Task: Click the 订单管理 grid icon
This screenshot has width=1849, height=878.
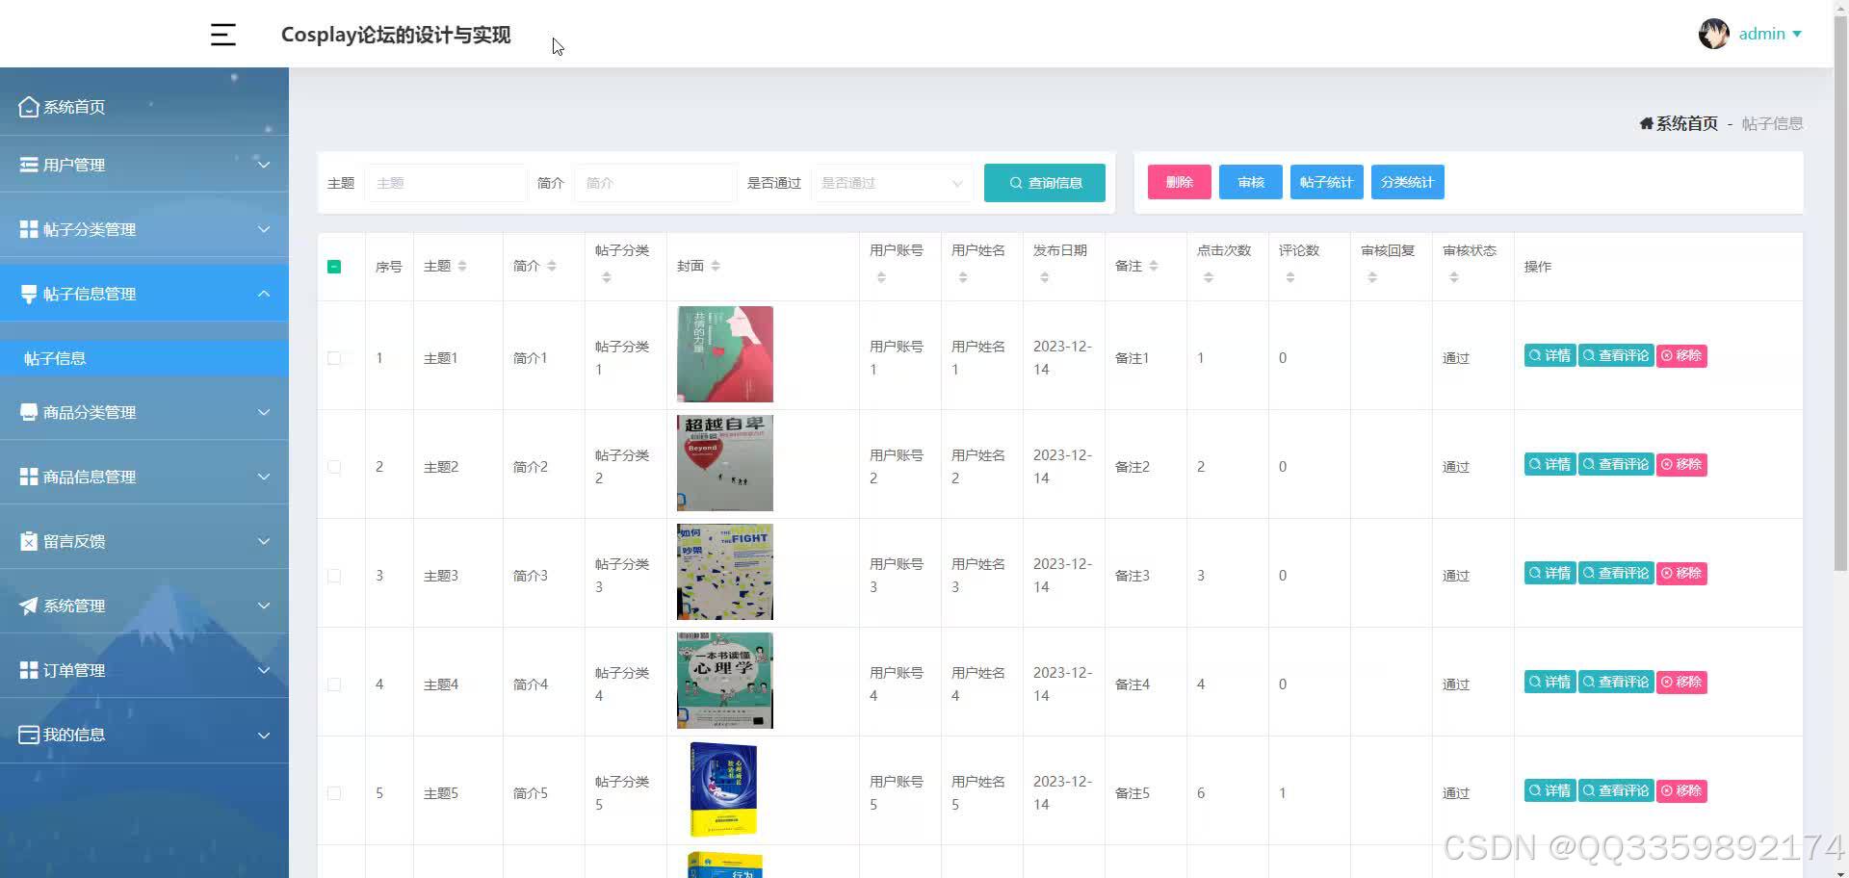Action: (29, 670)
